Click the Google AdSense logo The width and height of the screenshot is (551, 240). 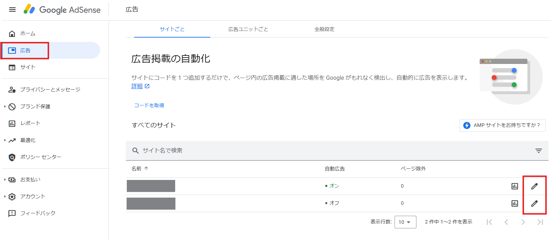pos(62,9)
